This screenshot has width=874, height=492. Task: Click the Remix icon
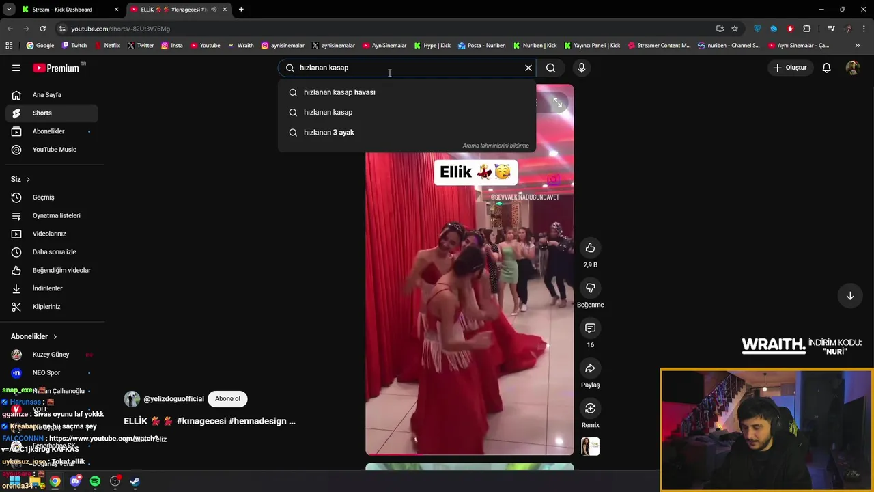coord(590,408)
